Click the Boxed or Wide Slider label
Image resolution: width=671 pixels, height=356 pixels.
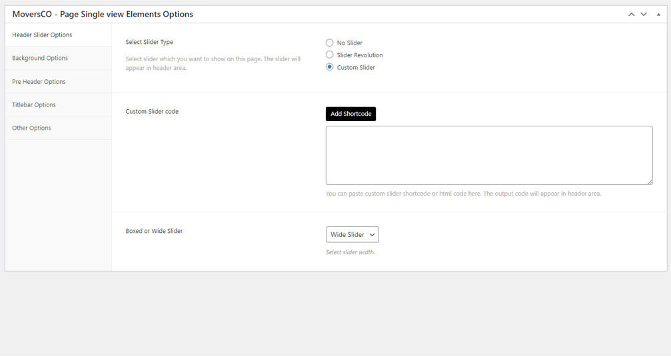[154, 231]
